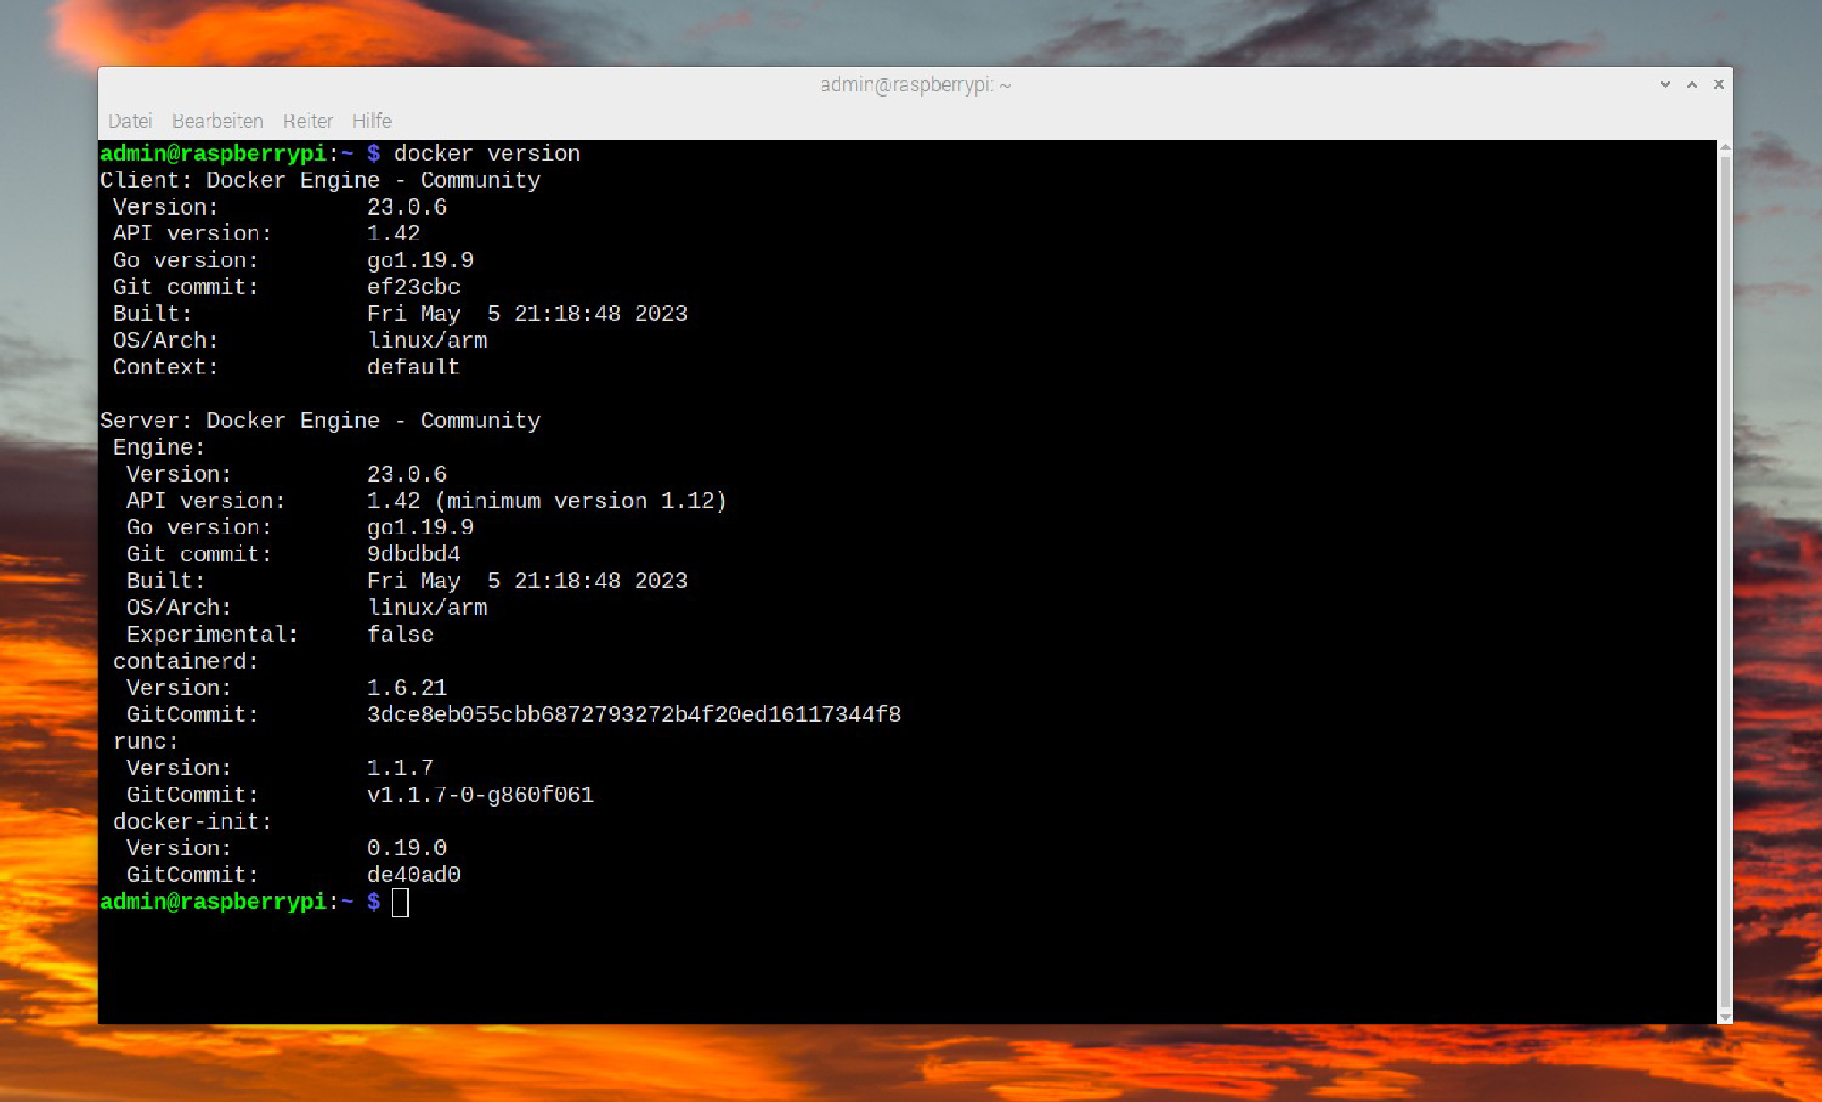The width and height of the screenshot is (1822, 1102).
Task: Click the client Git commit value ef23cbc
Action: click(x=414, y=287)
